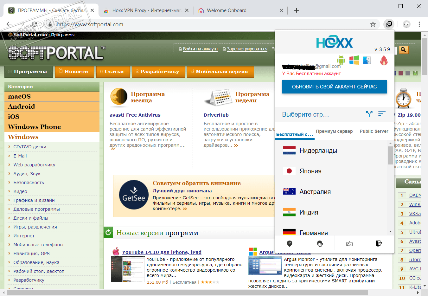
Task: Select the Japan flag icon
Action: 289,171
